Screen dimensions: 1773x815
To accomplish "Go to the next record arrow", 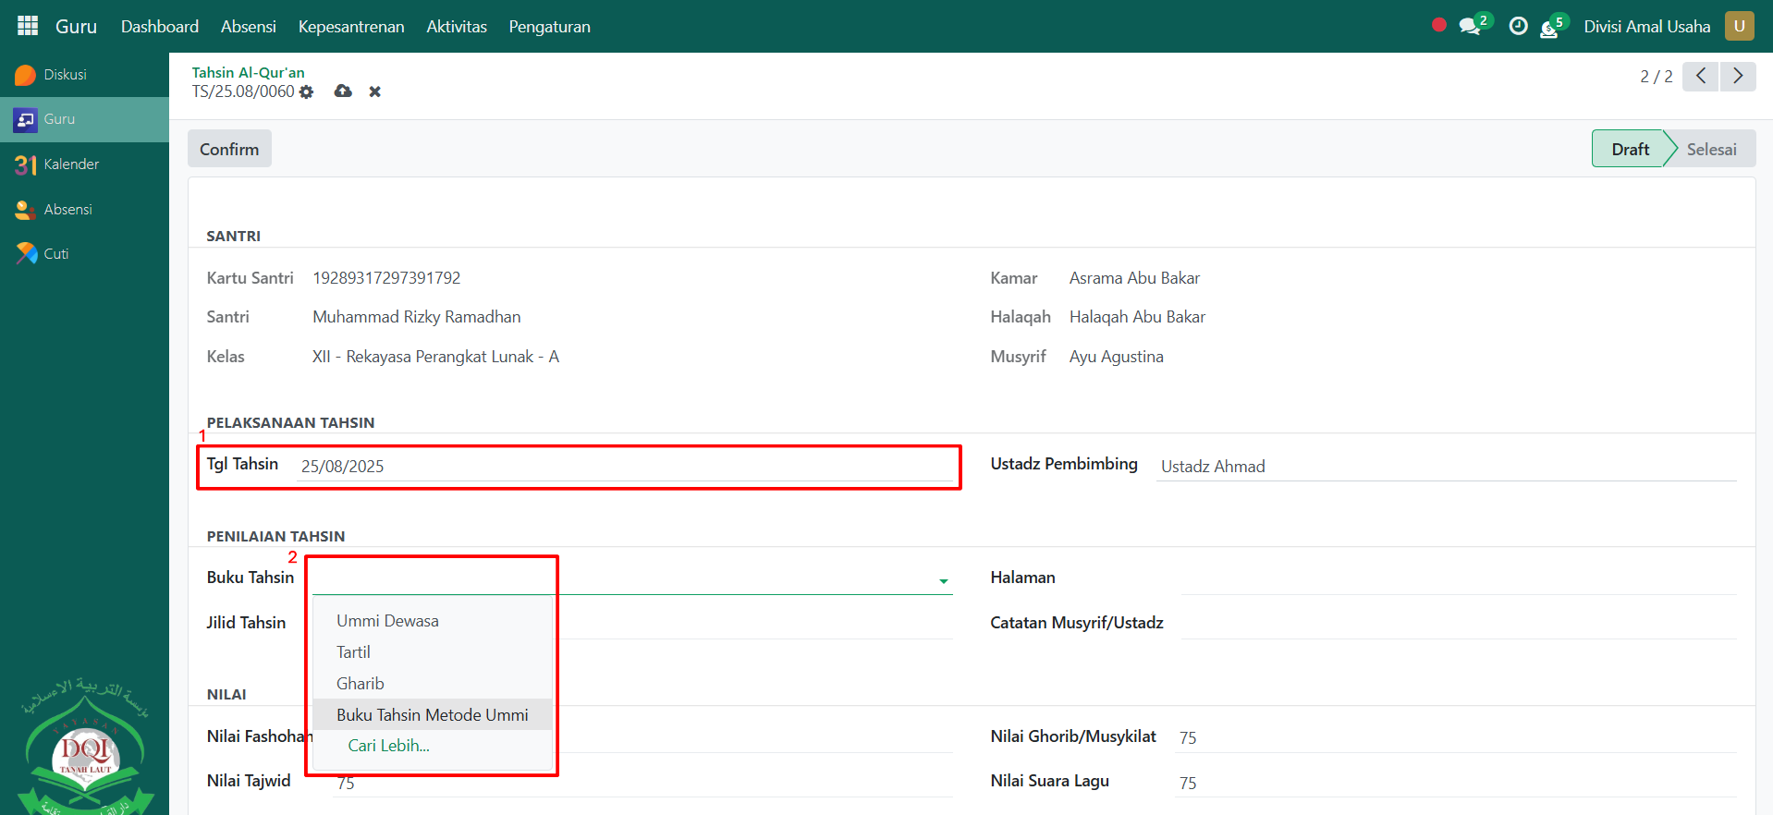I will 1738,76.
